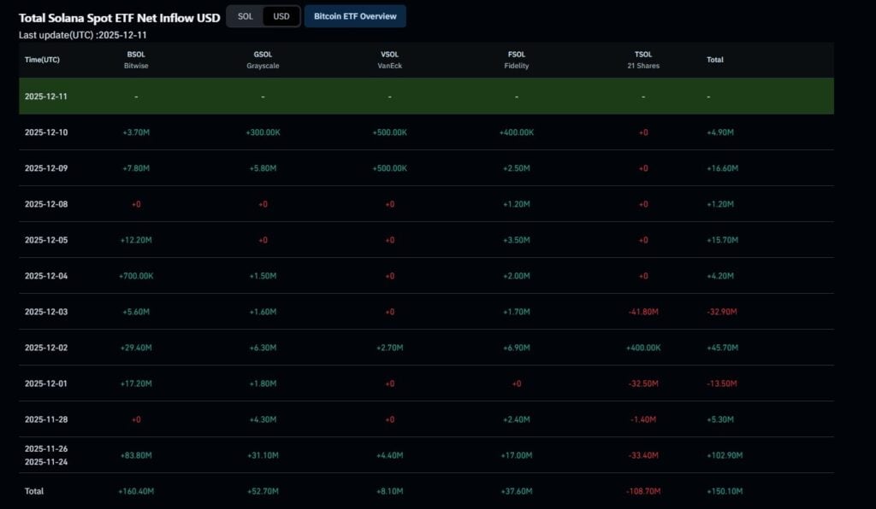The width and height of the screenshot is (876, 509).
Task: Select the GSOL Grayscale column header
Action: click(263, 60)
